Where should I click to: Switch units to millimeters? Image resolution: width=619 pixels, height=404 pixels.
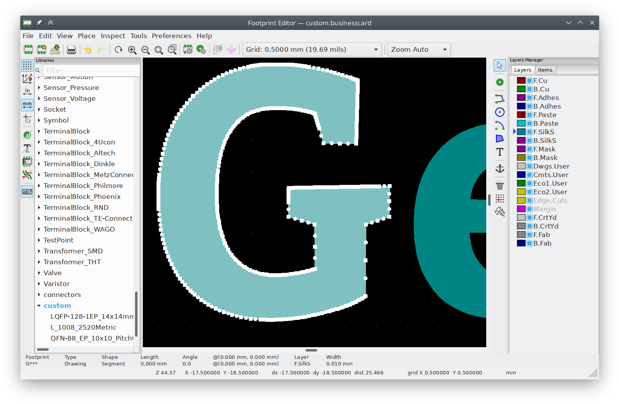(x=27, y=105)
